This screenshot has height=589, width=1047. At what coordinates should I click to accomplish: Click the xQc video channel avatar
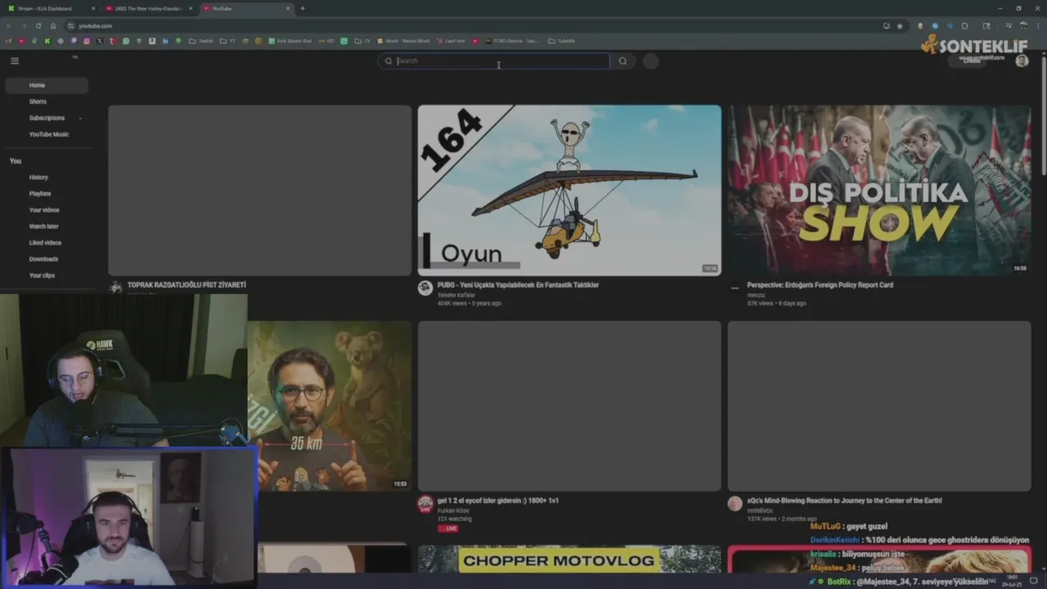coord(735,504)
